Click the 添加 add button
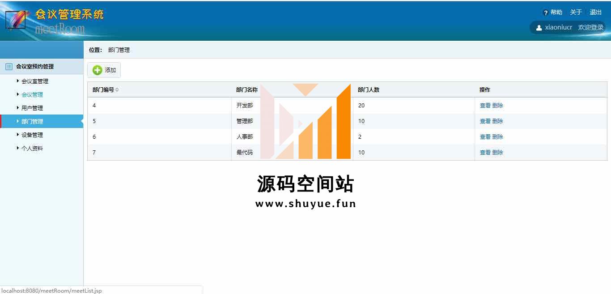The height and width of the screenshot is (294, 611). [104, 70]
